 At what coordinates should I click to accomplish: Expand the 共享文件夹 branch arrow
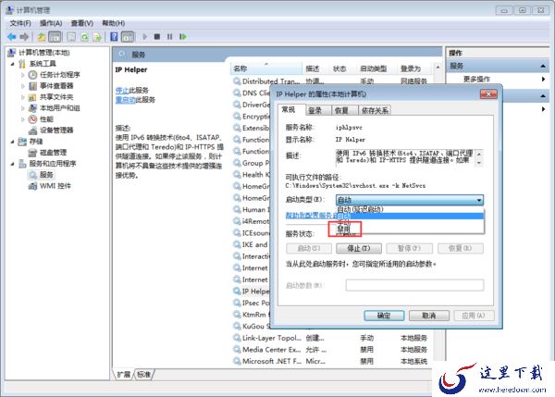pyautogui.click(x=22, y=97)
